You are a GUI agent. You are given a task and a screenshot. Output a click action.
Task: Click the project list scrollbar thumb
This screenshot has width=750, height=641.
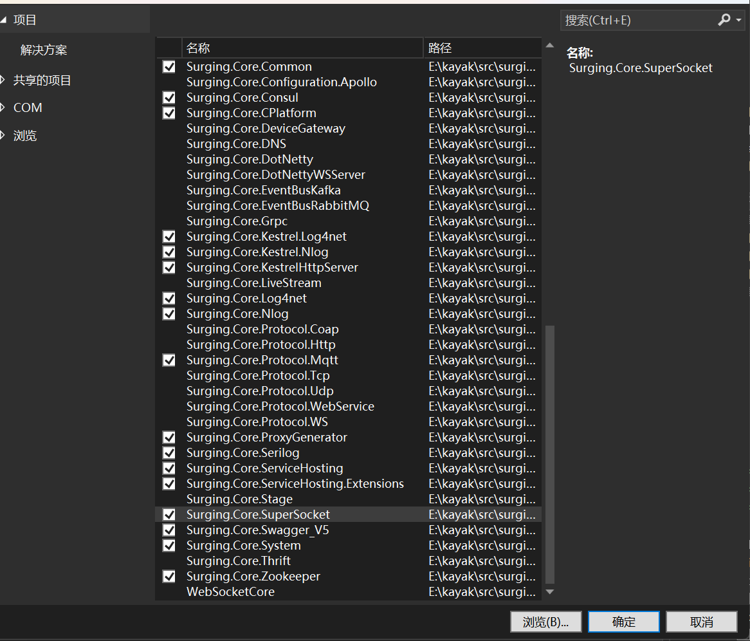(549, 455)
